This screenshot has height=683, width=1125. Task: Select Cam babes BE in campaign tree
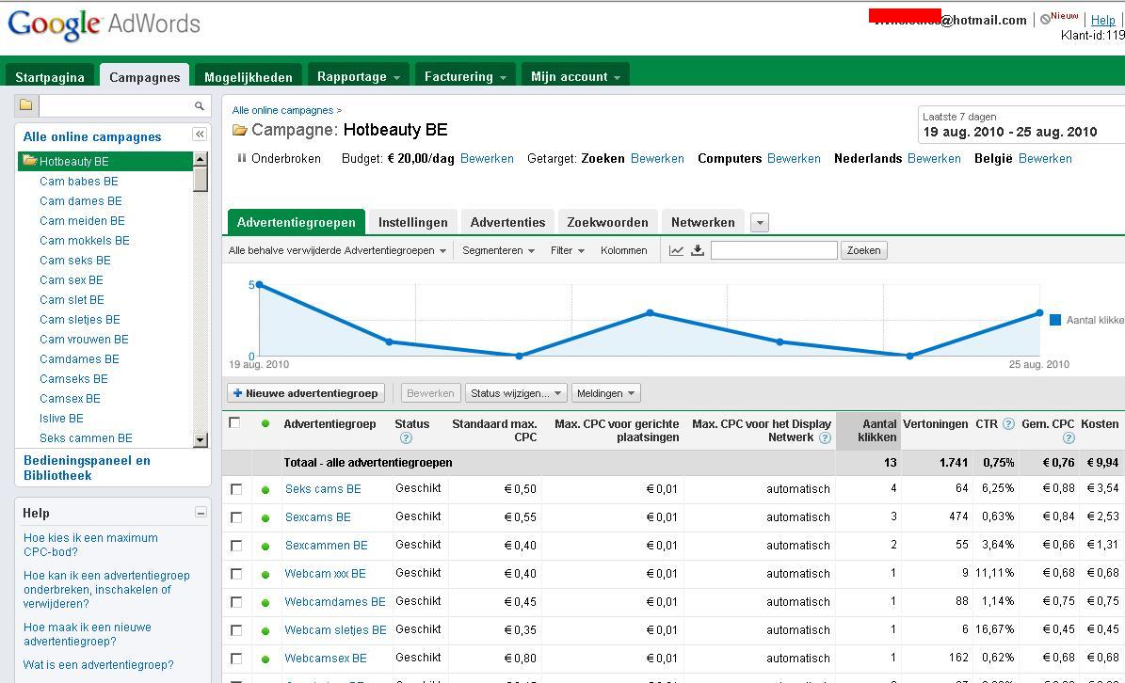[x=79, y=182]
